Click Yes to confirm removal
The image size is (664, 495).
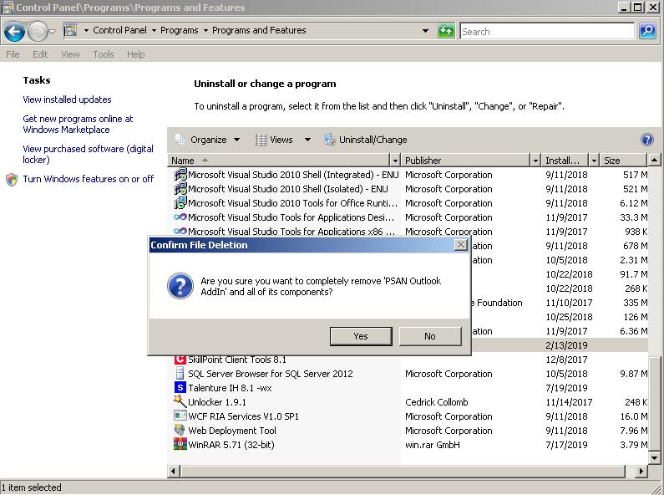coord(361,336)
